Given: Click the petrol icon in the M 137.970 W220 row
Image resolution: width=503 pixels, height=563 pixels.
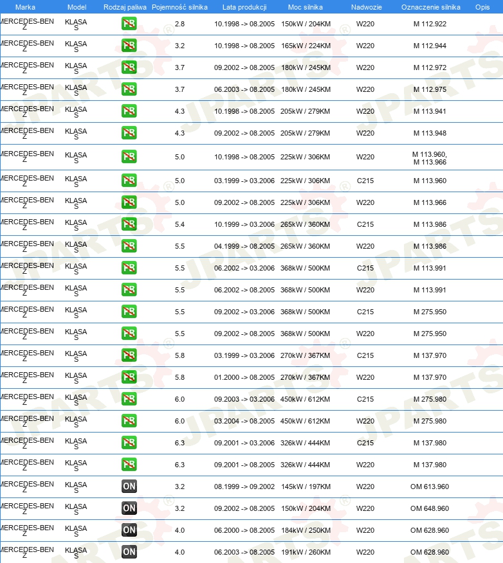Looking at the screenshot, I should click(129, 377).
